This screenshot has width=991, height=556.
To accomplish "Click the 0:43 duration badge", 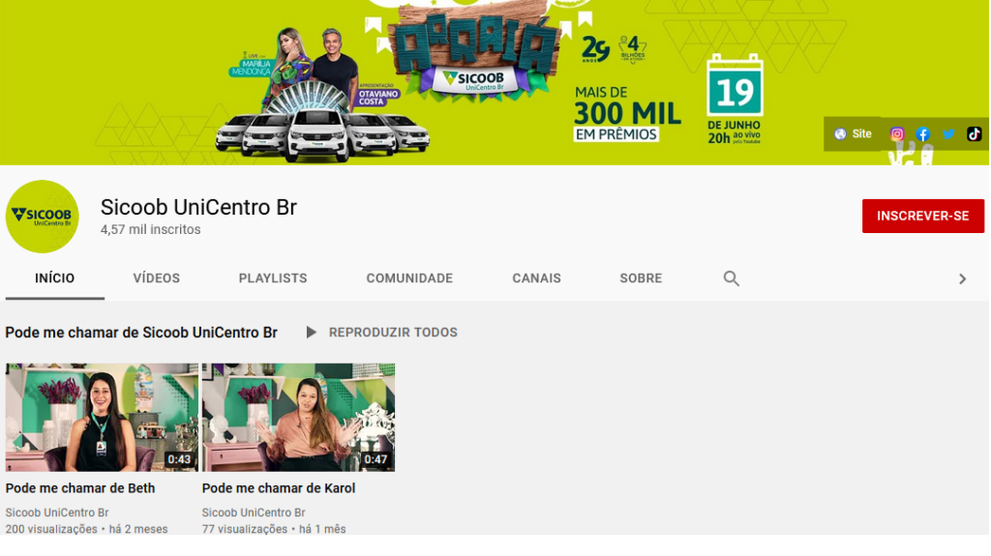I will tap(179, 459).
